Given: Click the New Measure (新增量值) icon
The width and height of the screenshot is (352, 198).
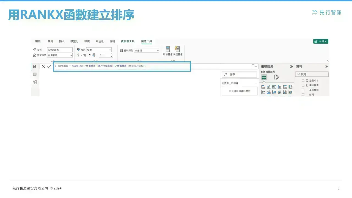Looking at the screenshot, I should tap(168, 49).
